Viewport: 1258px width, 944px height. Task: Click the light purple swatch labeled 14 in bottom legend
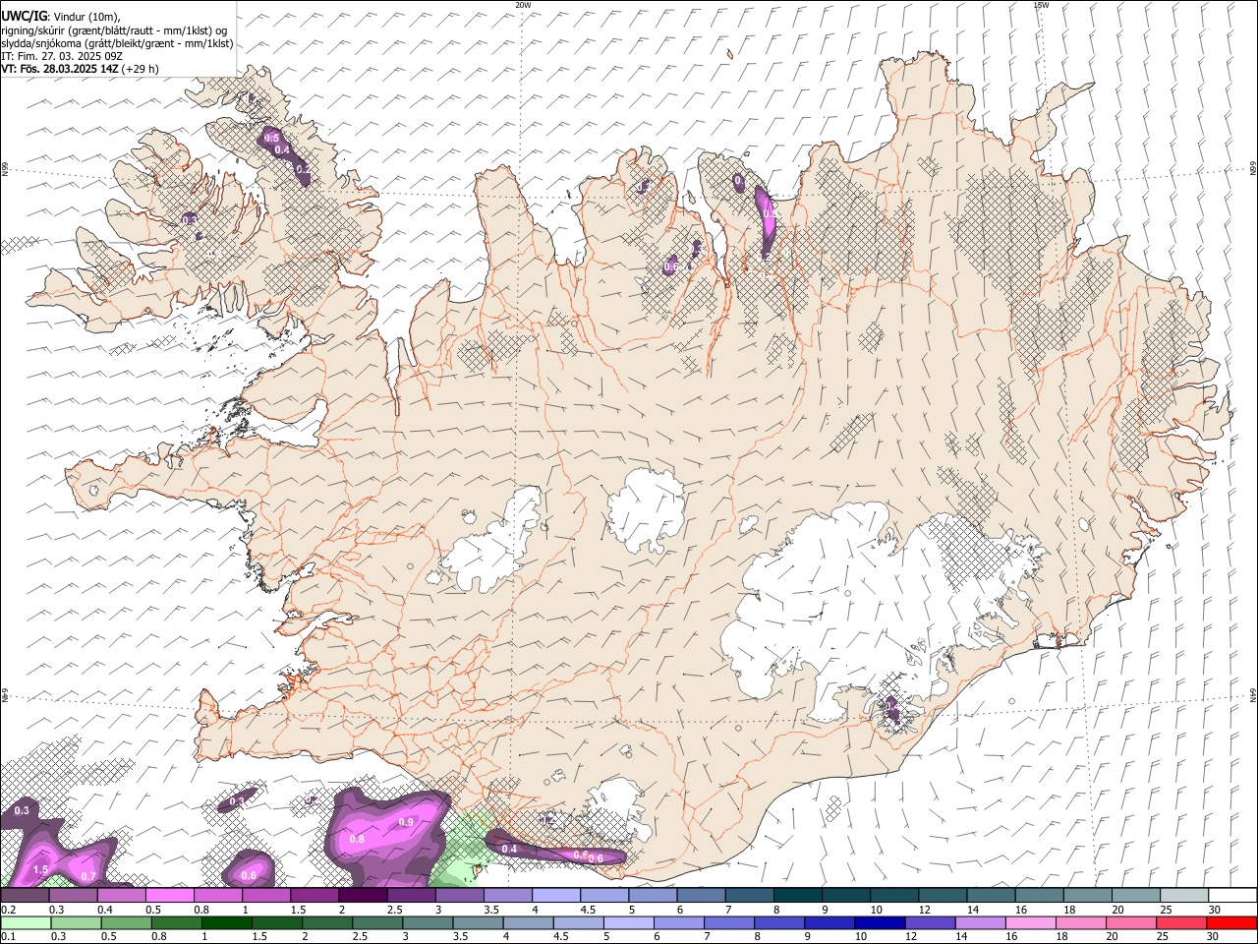[979, 922]
